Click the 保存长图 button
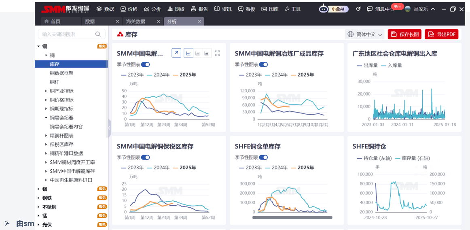 [x=404, y=34]
